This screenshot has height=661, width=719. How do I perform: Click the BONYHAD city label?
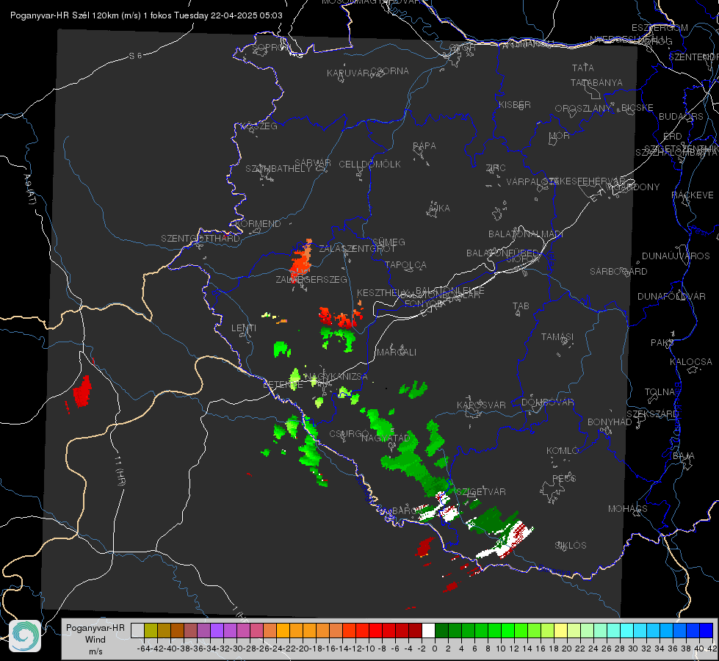(x=610, y=422)
